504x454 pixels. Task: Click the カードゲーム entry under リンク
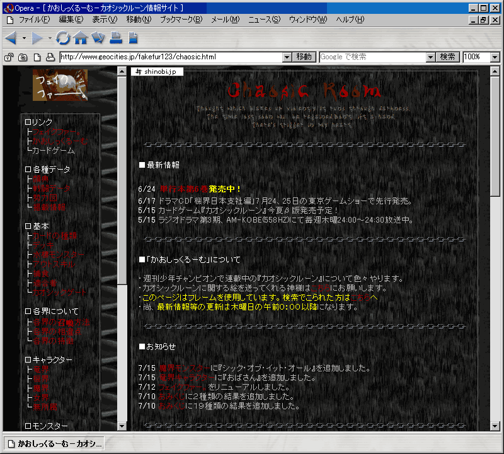click(54, 151)
